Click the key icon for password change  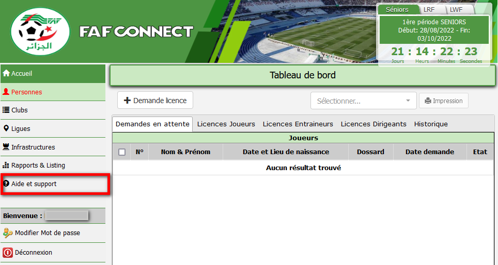click(x=8, y=233)
